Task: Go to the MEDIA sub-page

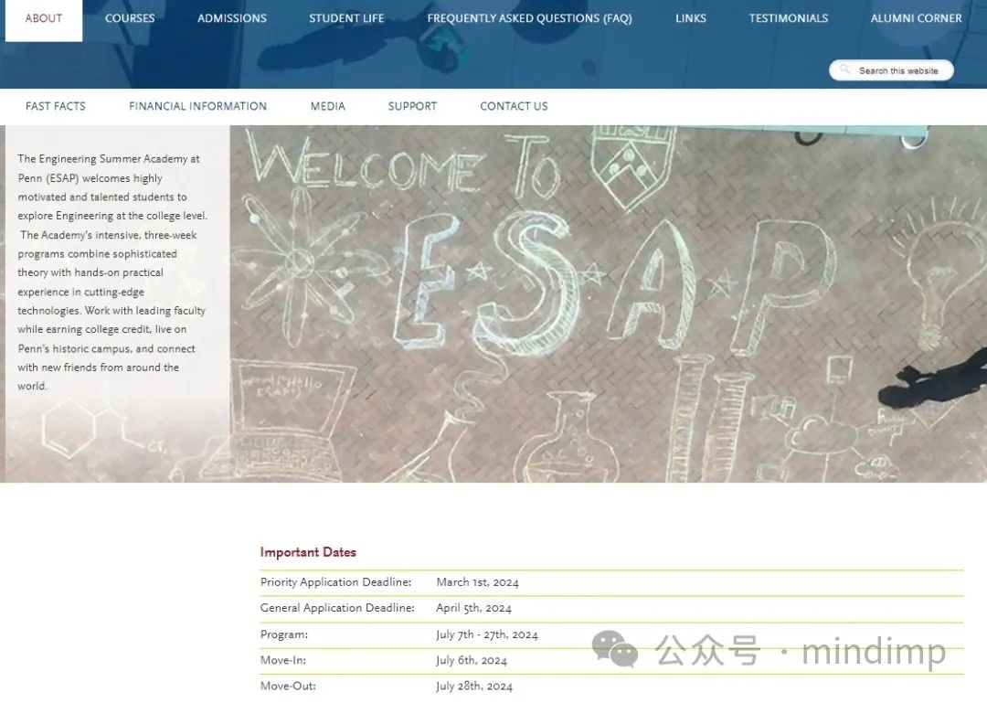Action: pyautogui.click(x=327, y=106)
